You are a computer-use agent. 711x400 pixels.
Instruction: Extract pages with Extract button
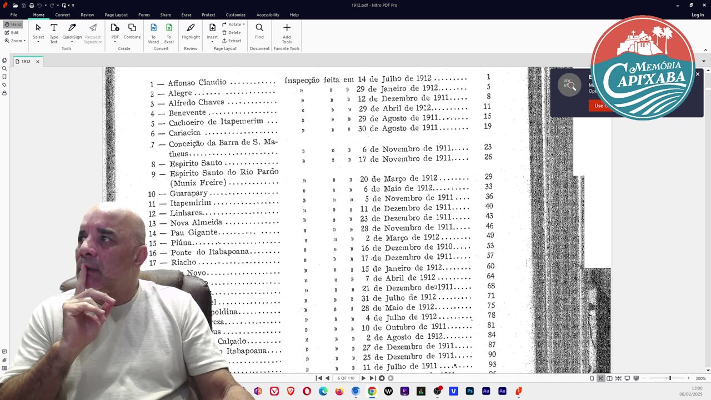pos(232,41)
